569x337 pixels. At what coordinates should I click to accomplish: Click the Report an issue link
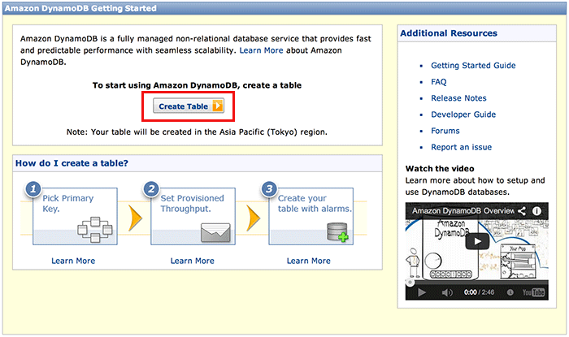(461, 147)
